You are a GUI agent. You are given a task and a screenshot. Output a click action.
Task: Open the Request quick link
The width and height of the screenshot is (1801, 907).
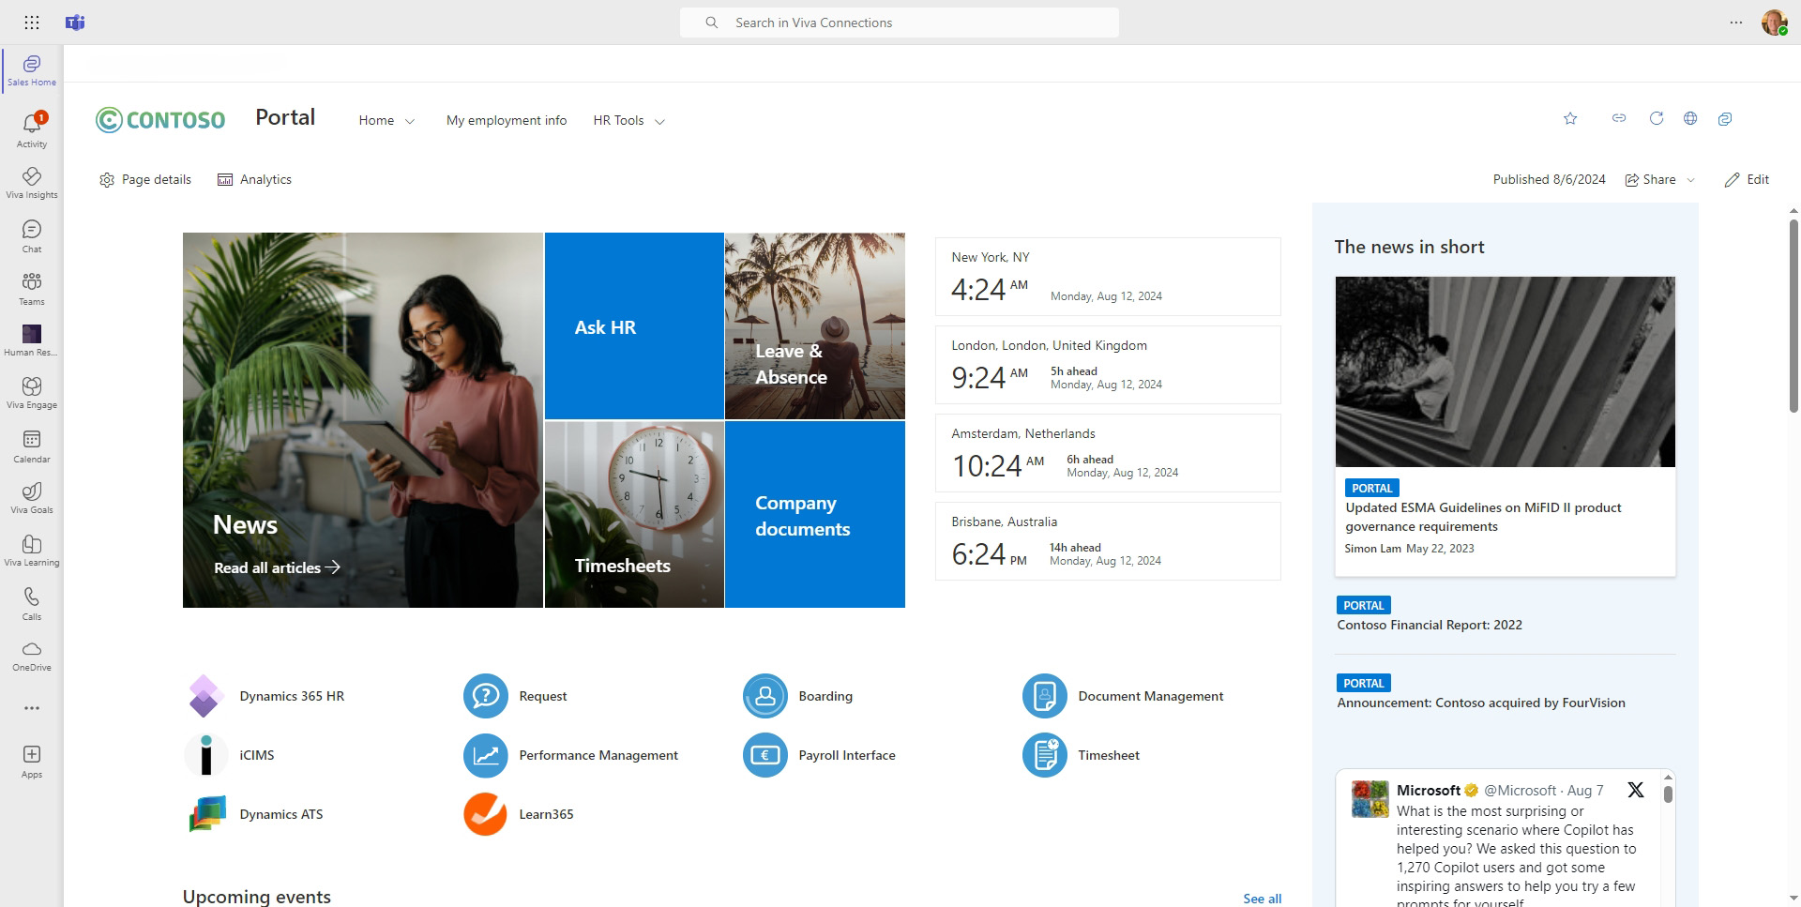click(515, 696)
